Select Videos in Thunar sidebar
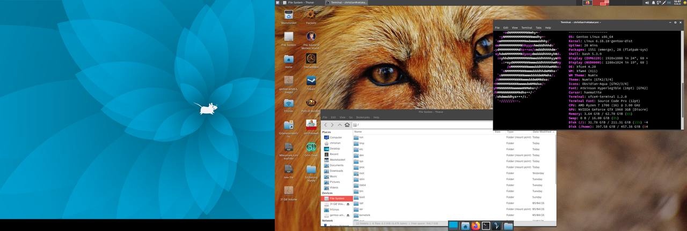The image size is (687, 231). click(x=337, y=188)
